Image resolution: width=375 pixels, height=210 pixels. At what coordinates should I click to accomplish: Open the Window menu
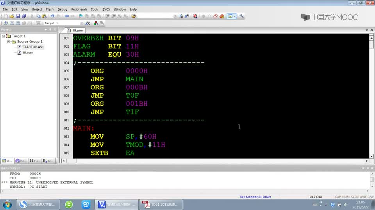click(x=120, y=9)
